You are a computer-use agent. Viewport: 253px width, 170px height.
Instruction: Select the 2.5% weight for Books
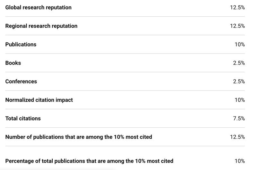point(239,63)
